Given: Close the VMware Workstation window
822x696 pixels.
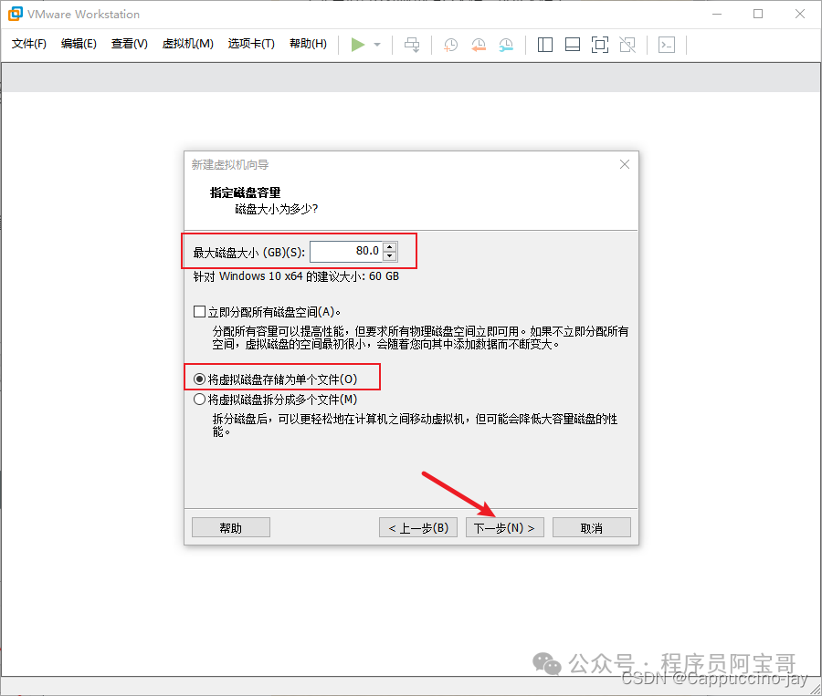Looking at the screenshot, I should [x=799, y=15].
